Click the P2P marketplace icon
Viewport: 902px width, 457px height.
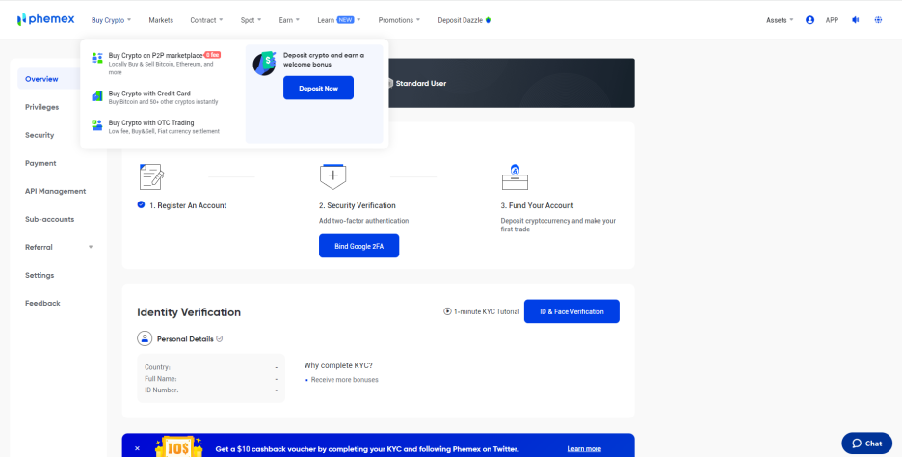(x=97, y=58)
